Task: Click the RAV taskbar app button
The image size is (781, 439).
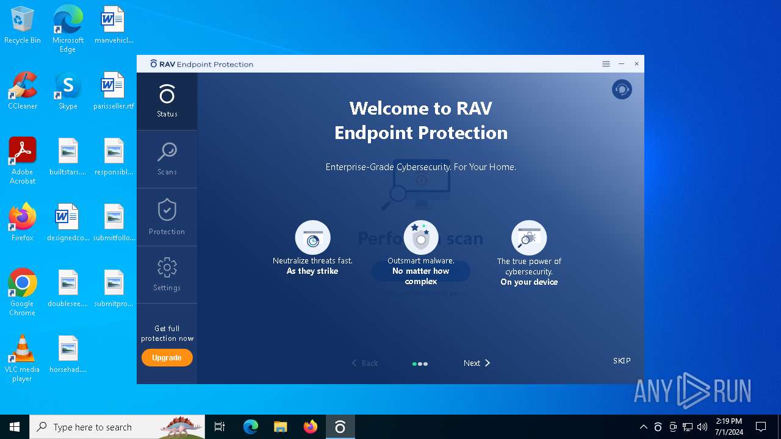Action: (x=340, y=427)
